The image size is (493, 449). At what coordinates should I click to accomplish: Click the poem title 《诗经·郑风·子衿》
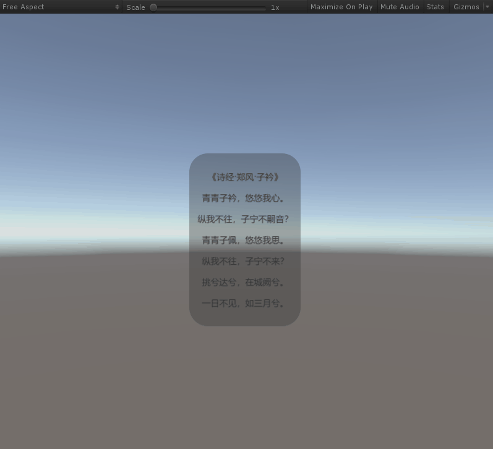(245, 177)
